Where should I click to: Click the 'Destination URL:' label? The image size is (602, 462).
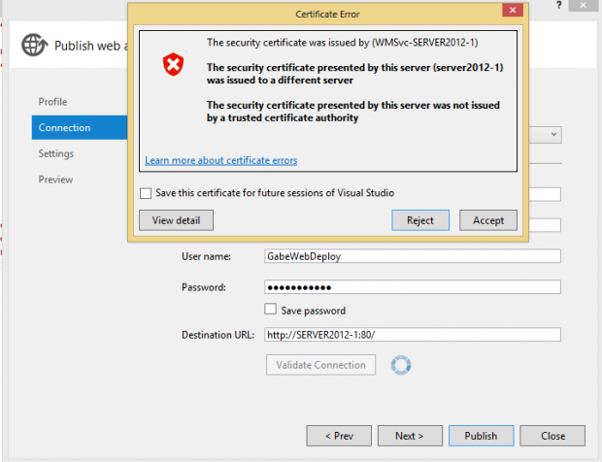(x=218, y=335)
